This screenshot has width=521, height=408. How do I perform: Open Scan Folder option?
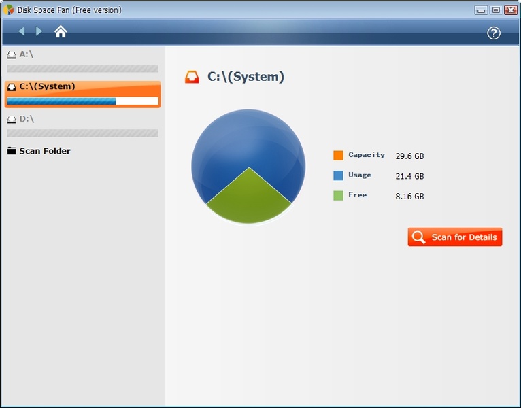39,151
